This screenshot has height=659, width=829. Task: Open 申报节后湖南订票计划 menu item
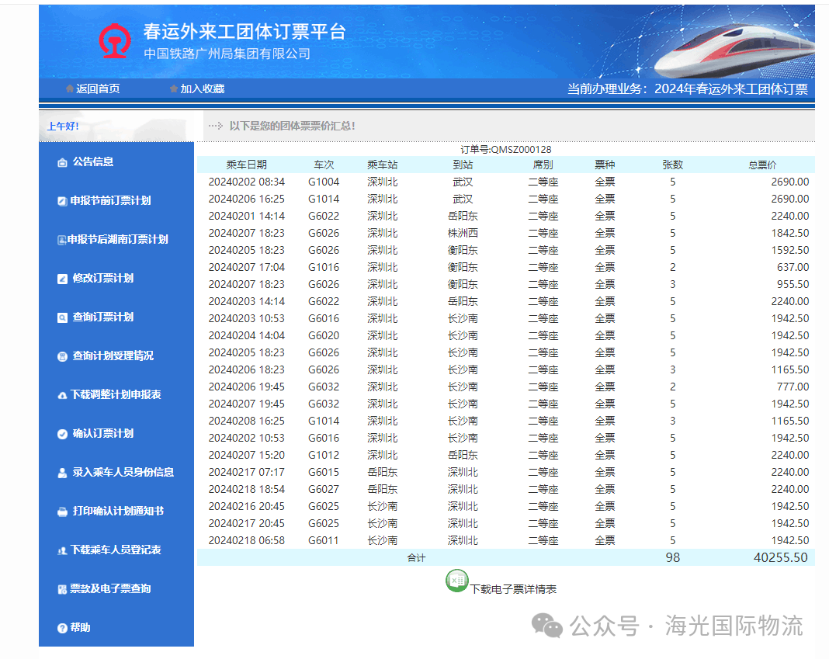117,240
